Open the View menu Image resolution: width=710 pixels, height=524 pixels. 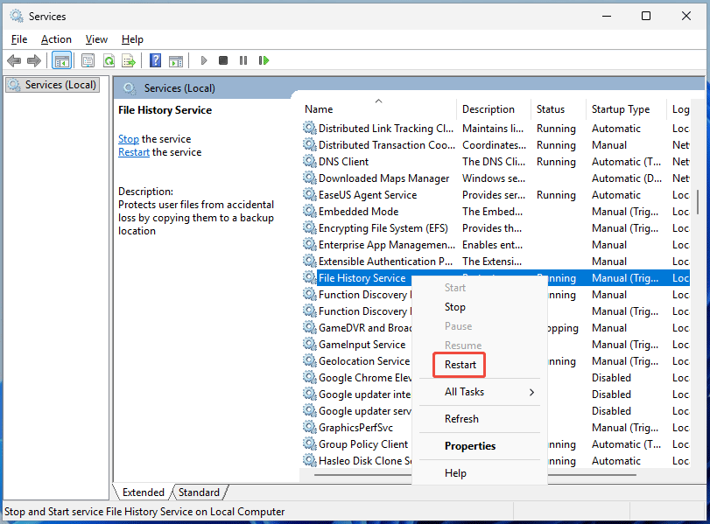[x=96, y=39]
